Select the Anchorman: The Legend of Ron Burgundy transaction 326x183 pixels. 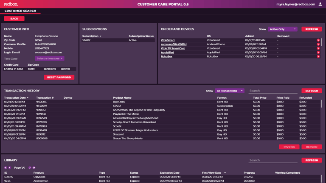point(162,110)
